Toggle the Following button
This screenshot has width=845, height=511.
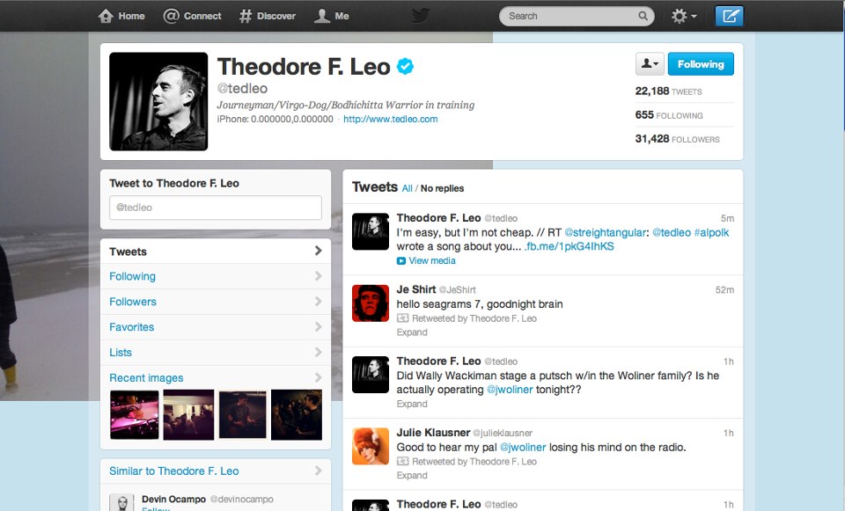(701, 64)
